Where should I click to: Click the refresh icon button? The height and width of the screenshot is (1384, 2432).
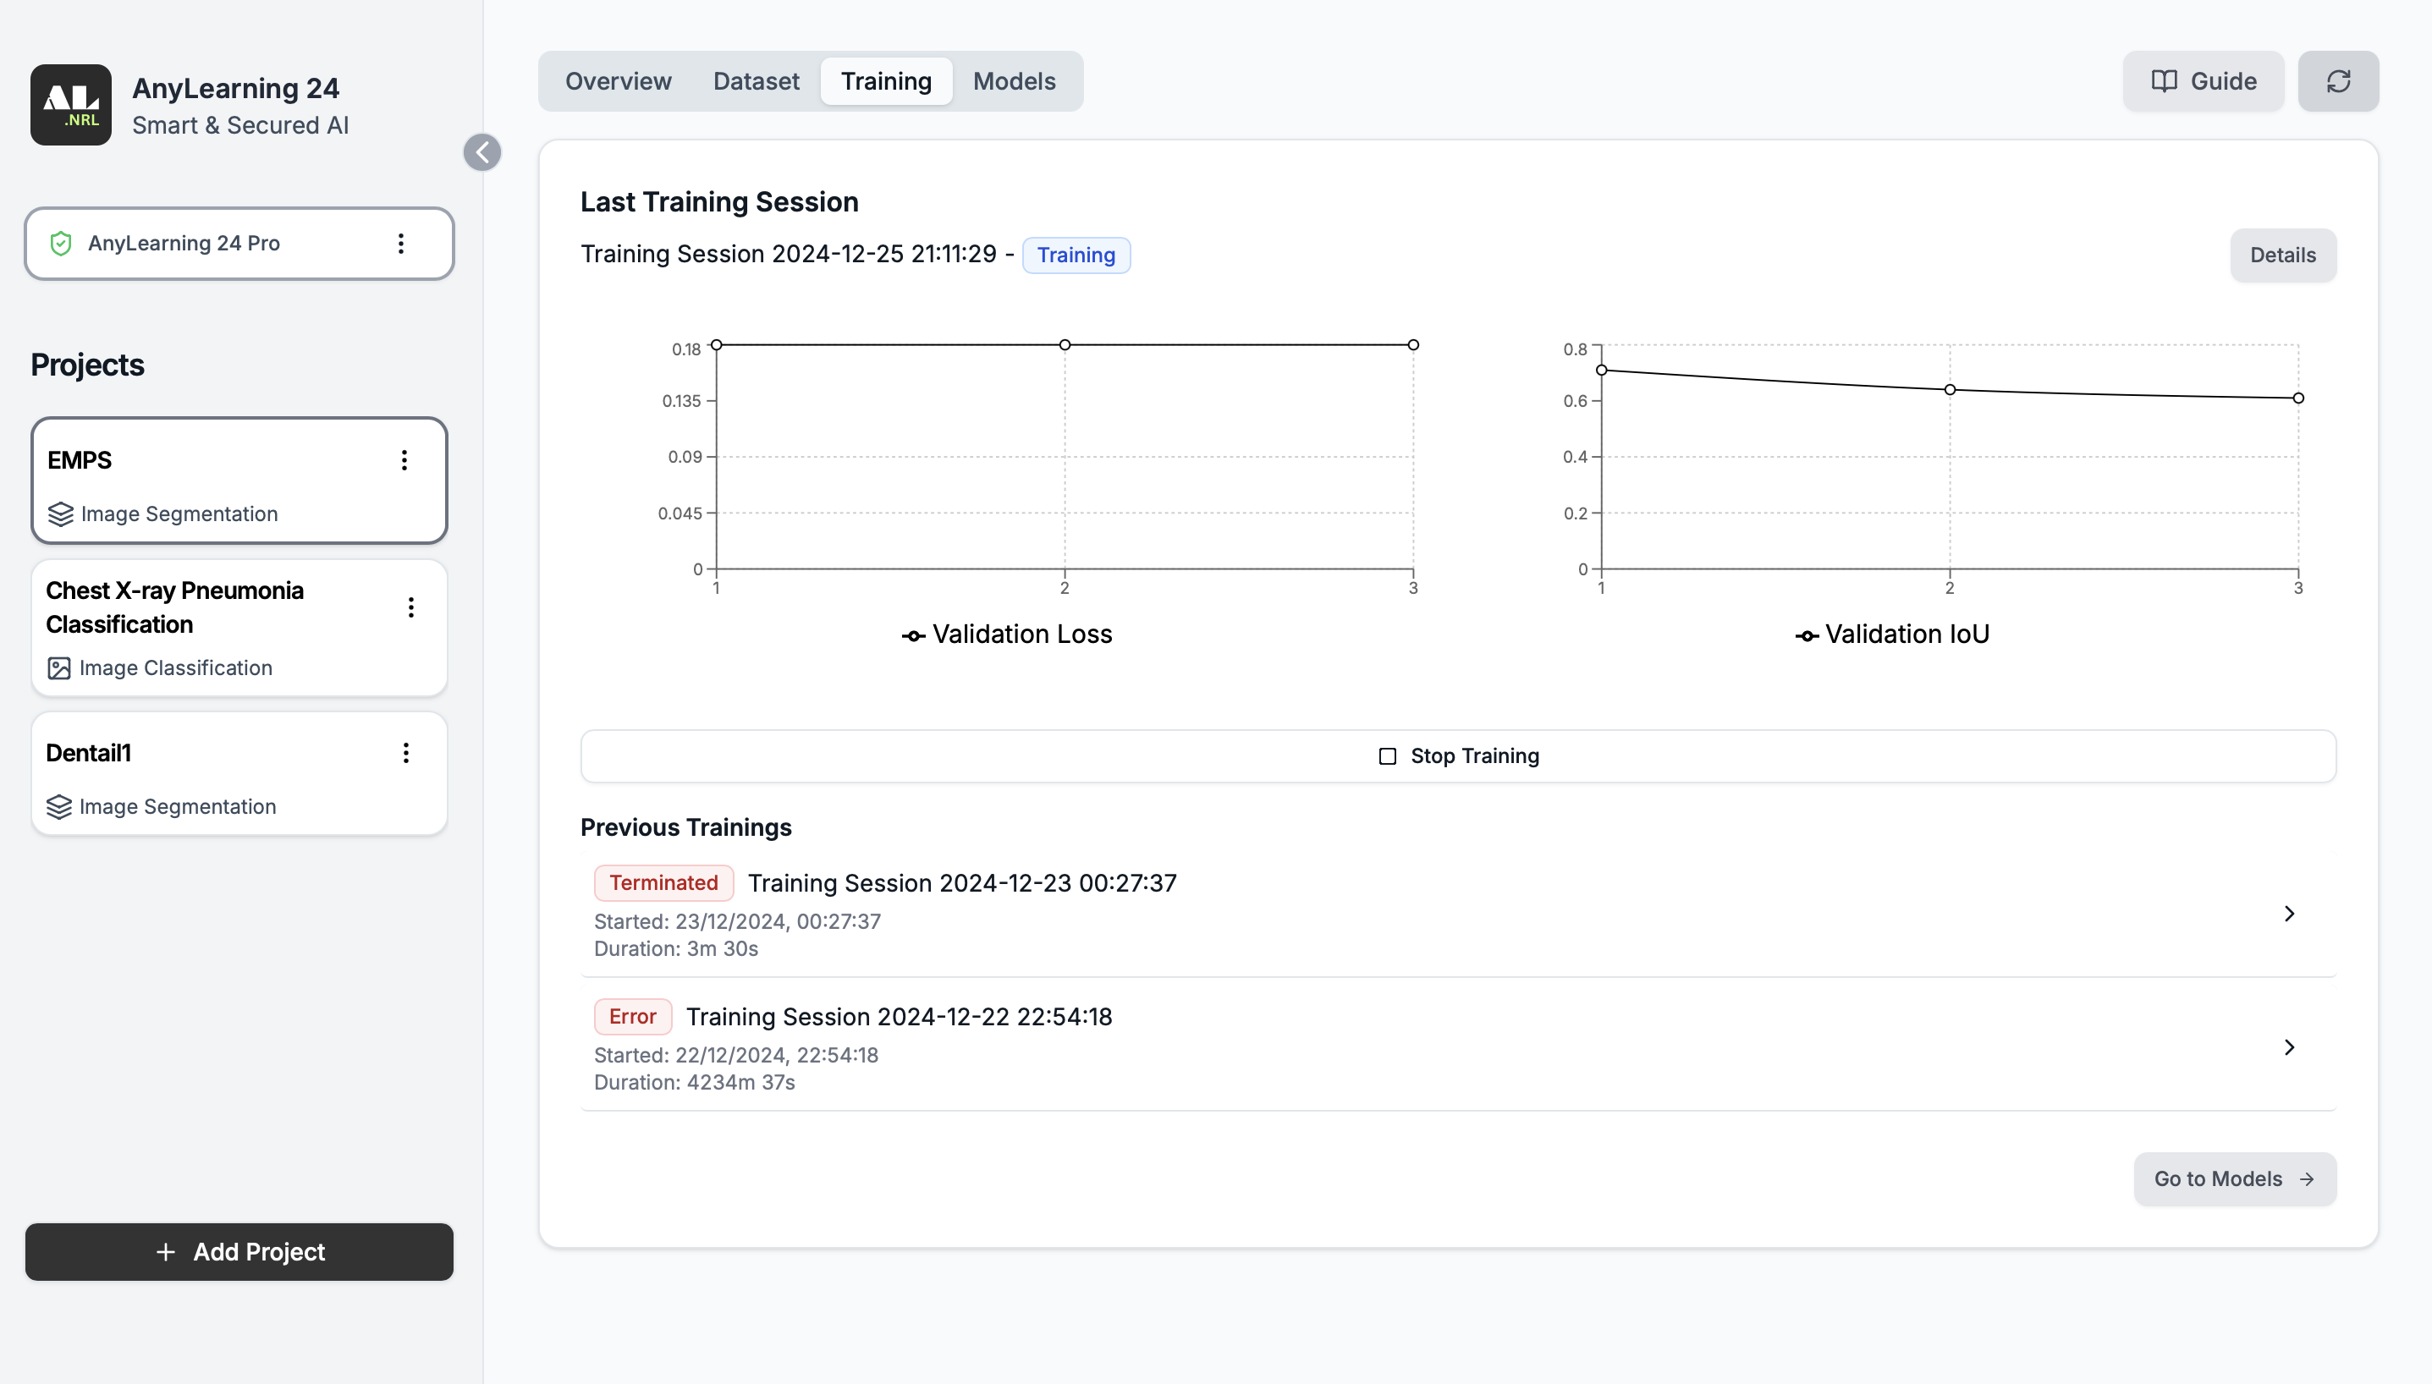click(x=2337, y=81)
